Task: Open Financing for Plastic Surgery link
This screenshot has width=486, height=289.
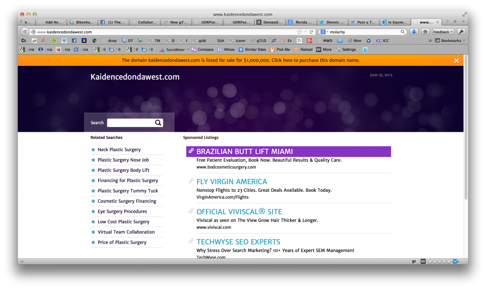Action: (x=128, y=181)
